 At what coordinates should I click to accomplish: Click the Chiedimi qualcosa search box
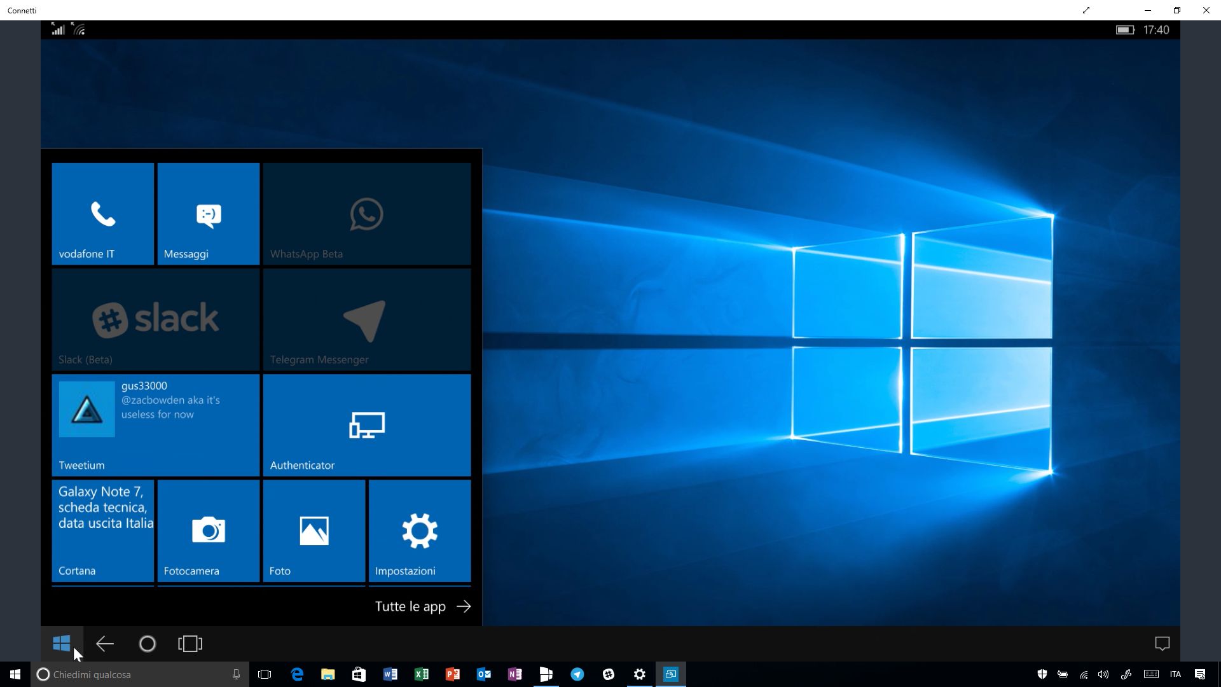click(x=140, y=674)
